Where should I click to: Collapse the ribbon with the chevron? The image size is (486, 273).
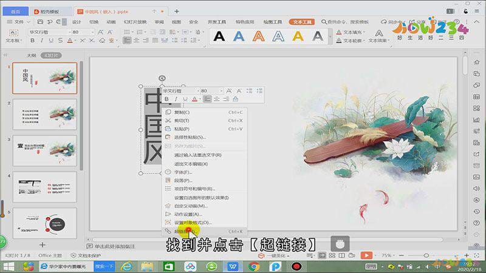pos(477,22)
